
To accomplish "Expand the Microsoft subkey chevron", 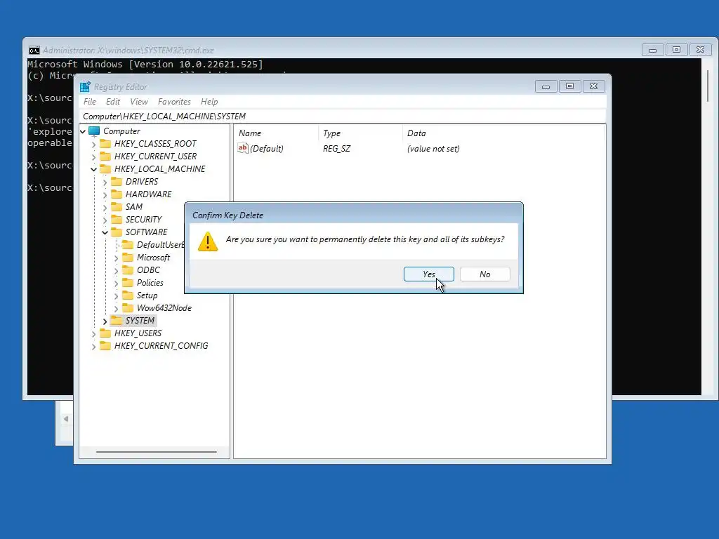I will [116, 258].
